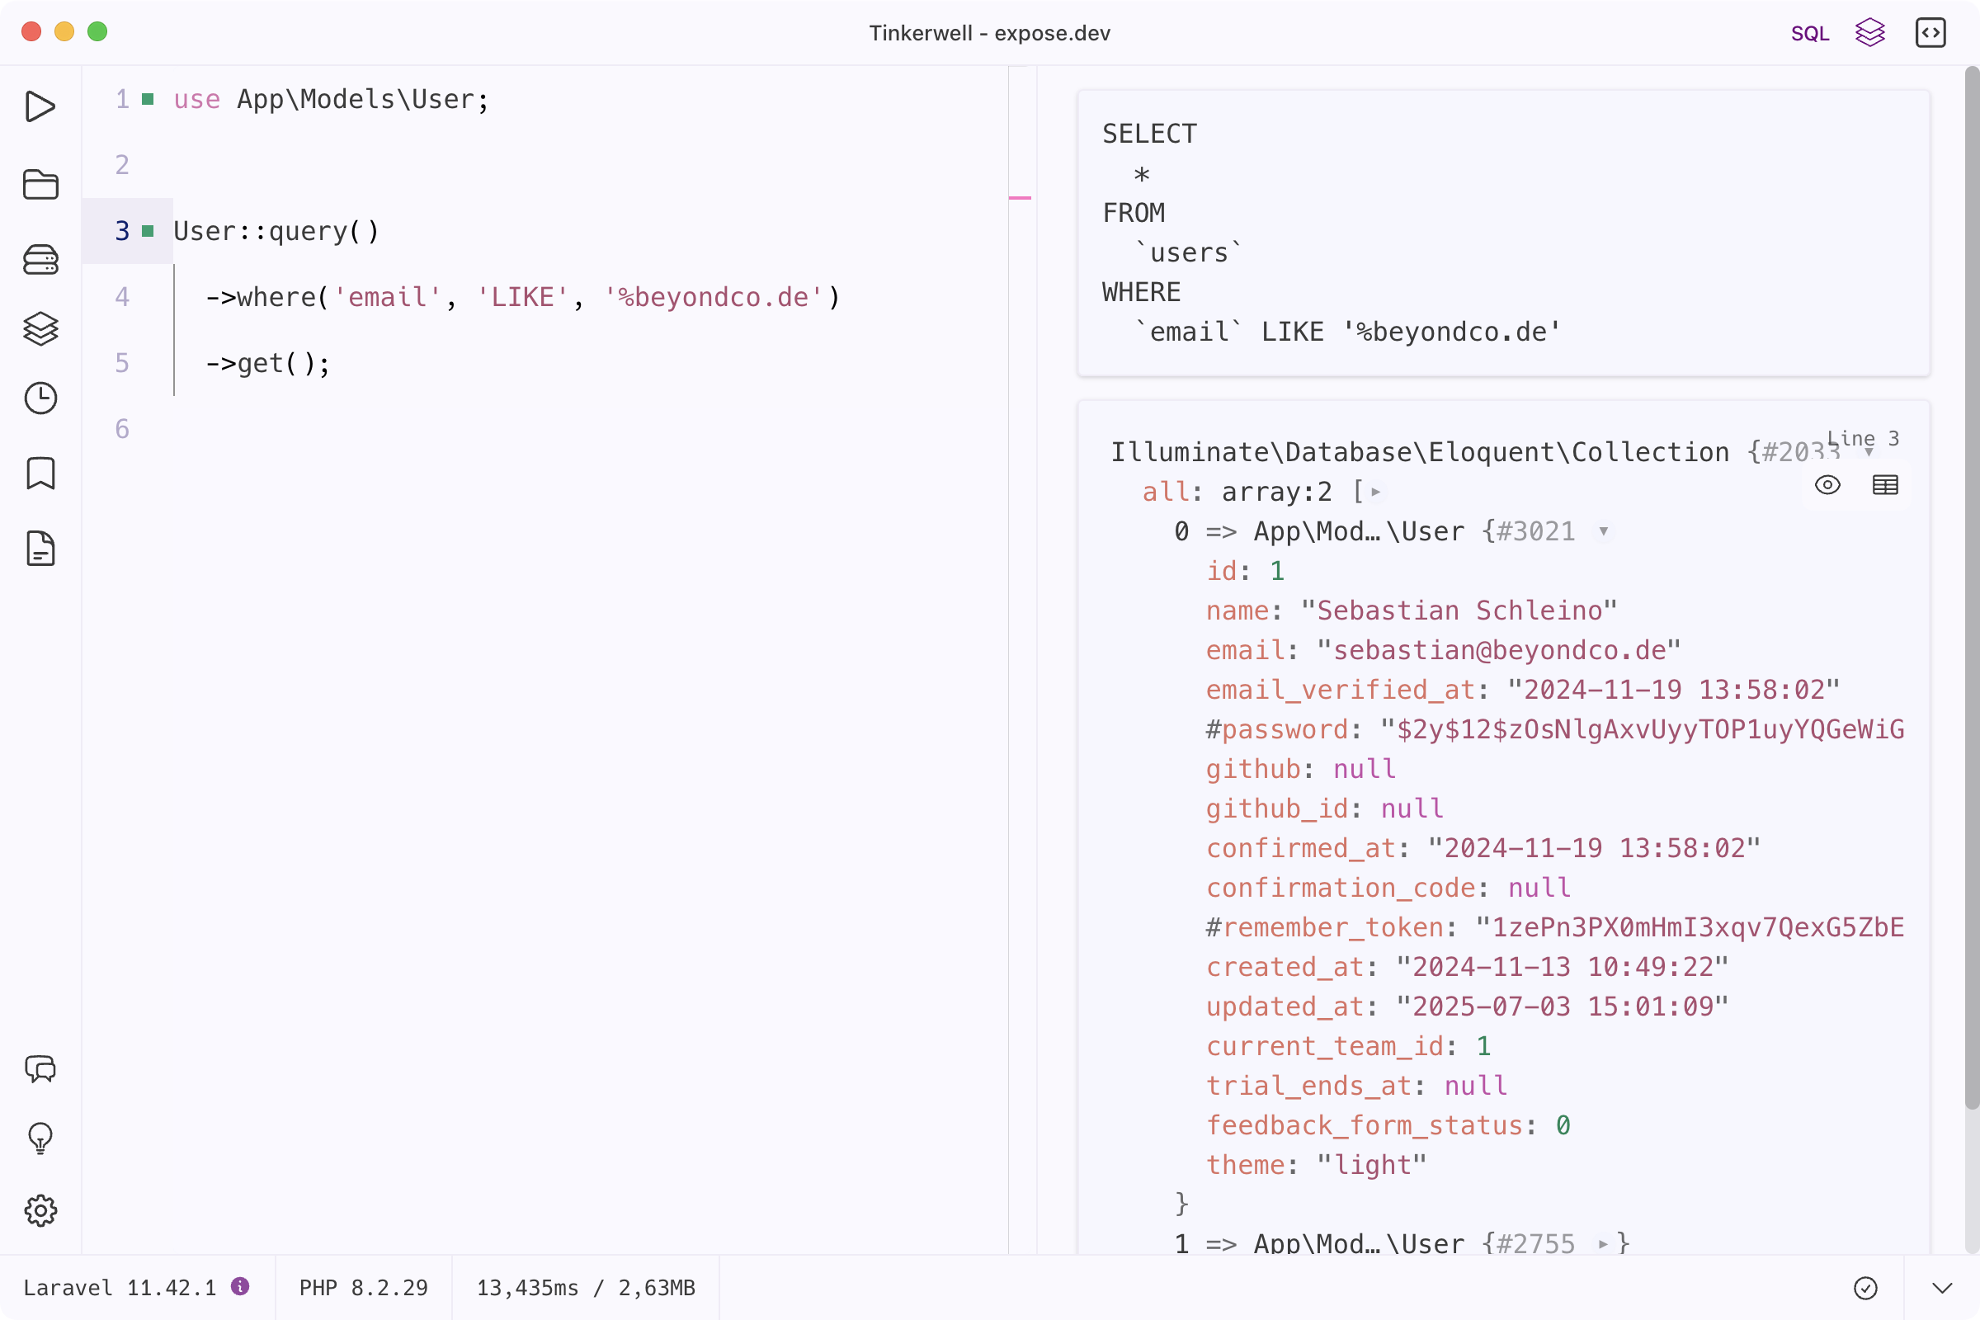Click the output panel vertical scrollbar
Viewport: 1980px width, 1320px height.
coord(1972,589)
